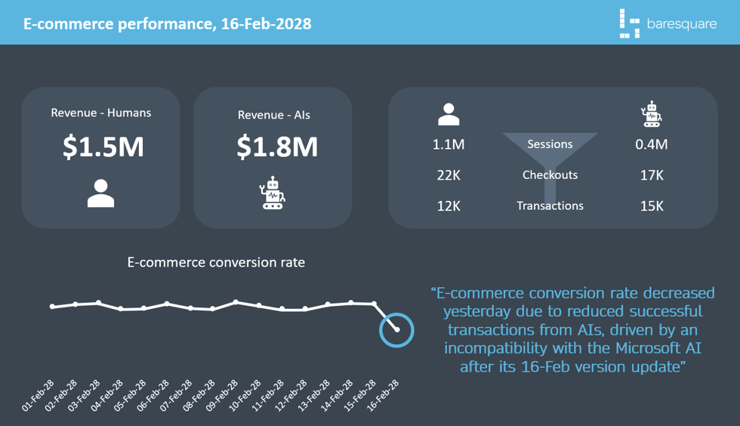Click the 22K human checkouts value
The width and height of the screenshot is (740, 426).
click(449, 174)
